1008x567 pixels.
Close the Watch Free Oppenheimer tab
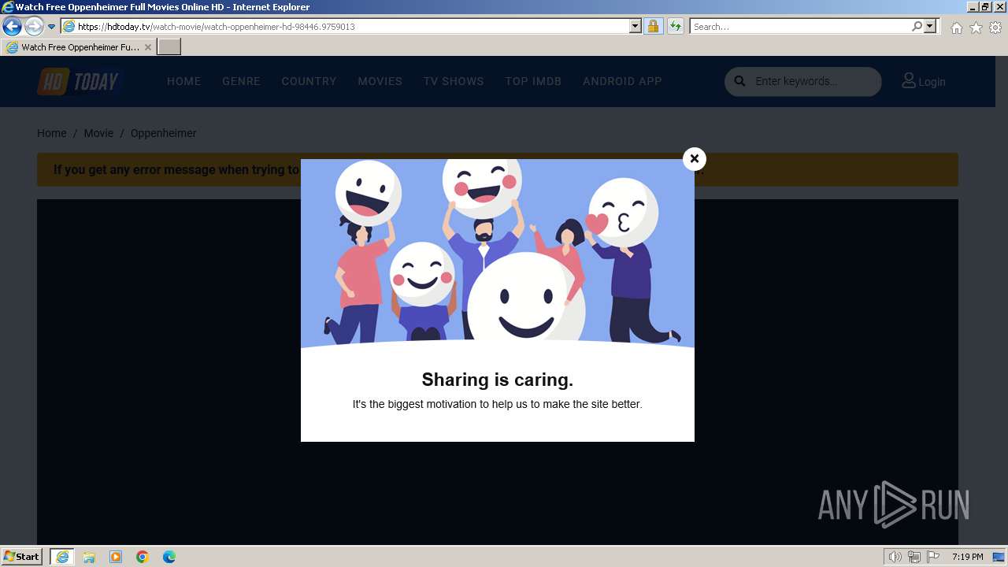147,47
